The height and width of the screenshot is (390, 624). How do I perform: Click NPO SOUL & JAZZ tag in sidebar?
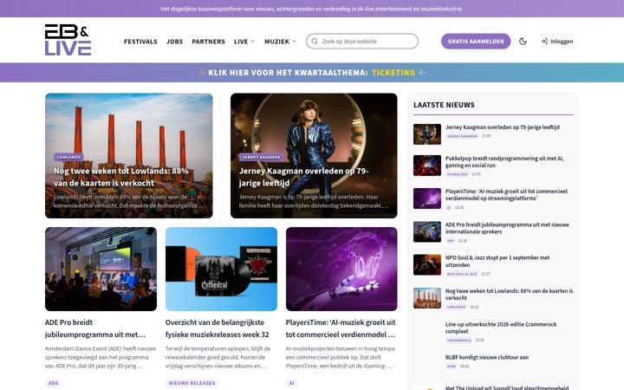[462, 274]
